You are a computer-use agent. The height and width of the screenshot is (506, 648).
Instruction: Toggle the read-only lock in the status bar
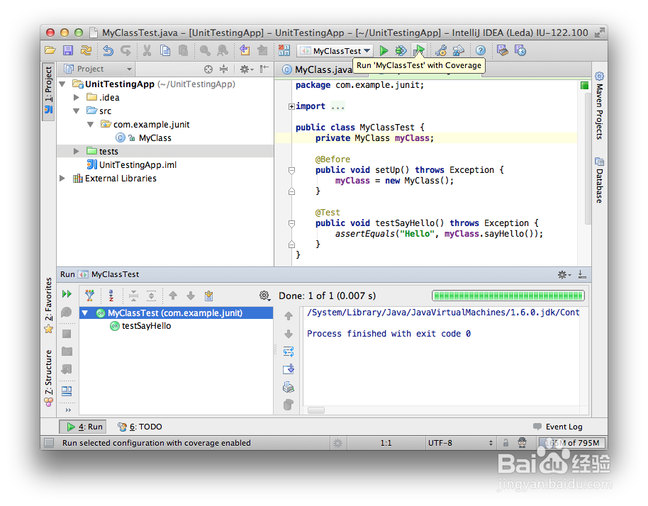(x=506, y=442)
